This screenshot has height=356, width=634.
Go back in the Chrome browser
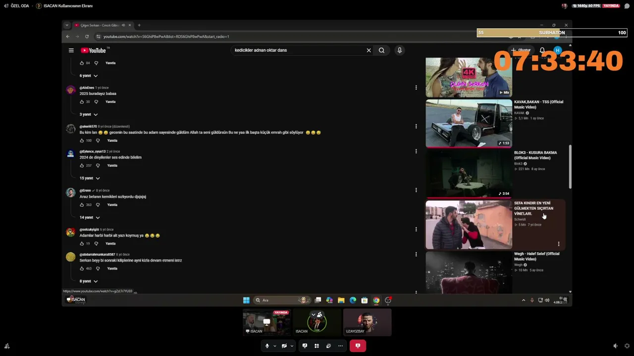pos(68,37)
